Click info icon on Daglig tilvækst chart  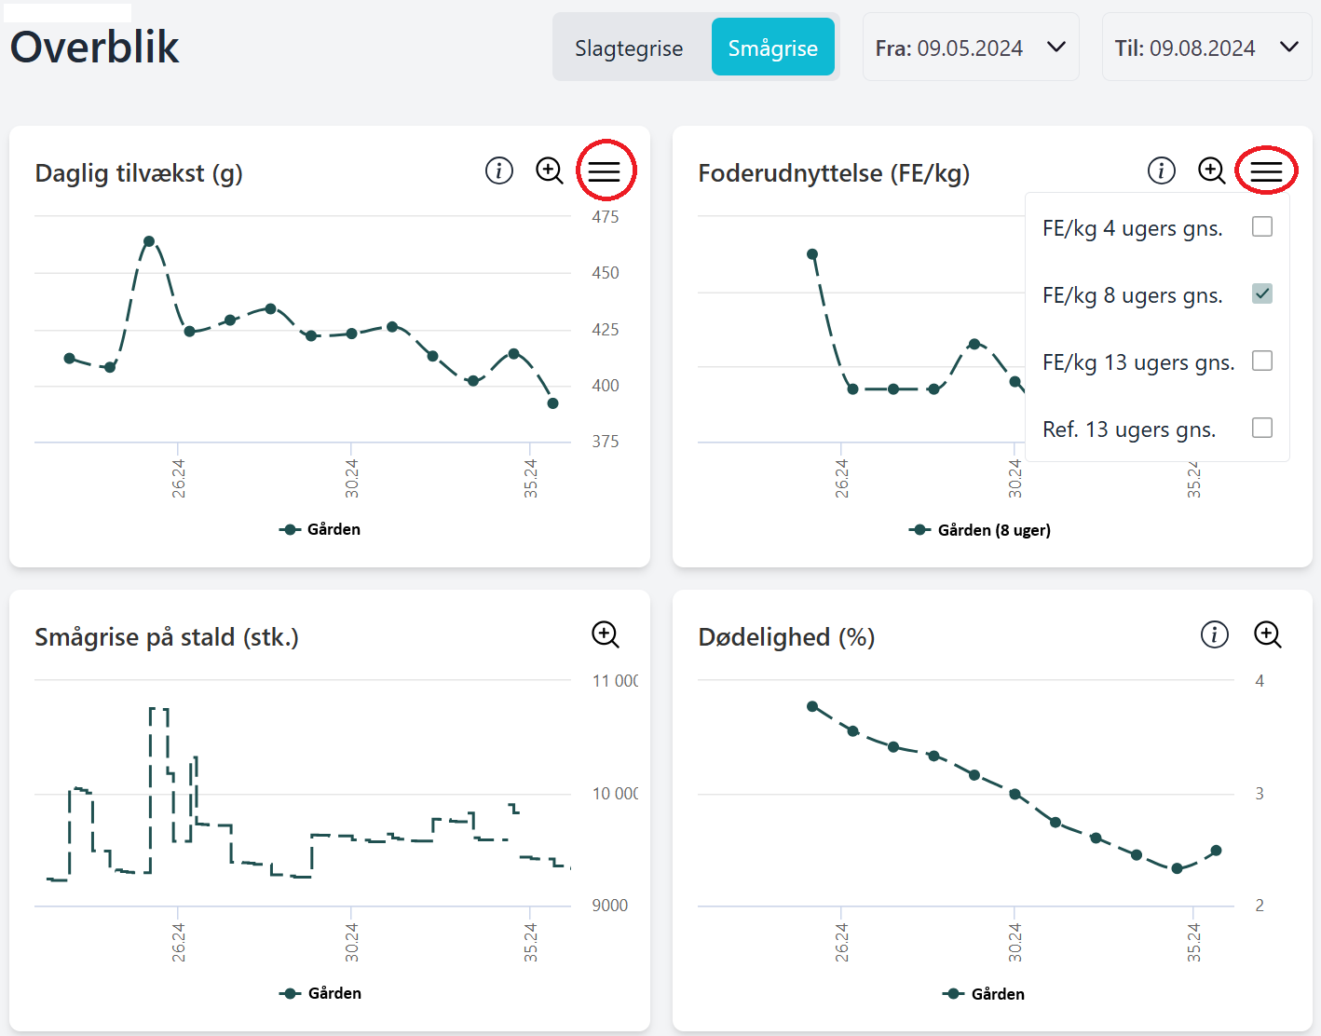coord(499,170)
